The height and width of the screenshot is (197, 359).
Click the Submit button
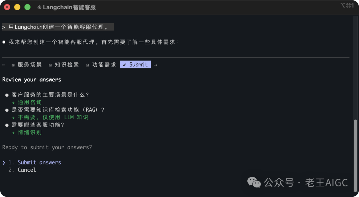click(x=135, y=64)
